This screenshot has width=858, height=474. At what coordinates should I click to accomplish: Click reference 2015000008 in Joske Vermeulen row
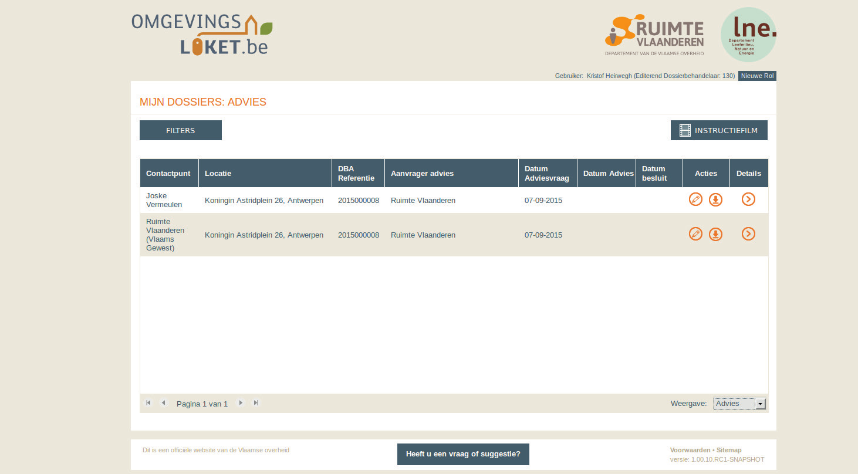[x=359, y=200]
